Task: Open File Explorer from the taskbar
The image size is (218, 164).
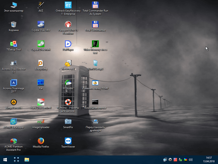Action: tap(27, 160)
